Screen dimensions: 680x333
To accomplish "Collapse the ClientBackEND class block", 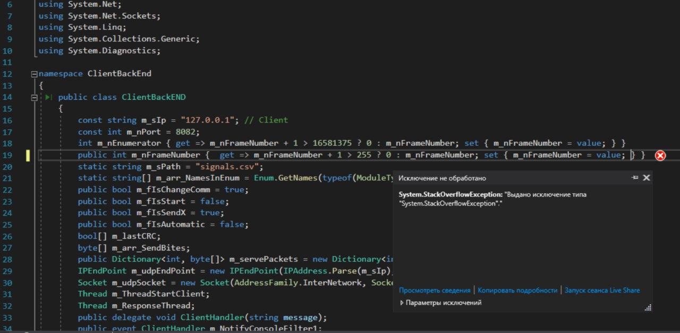I will (35, 98).
